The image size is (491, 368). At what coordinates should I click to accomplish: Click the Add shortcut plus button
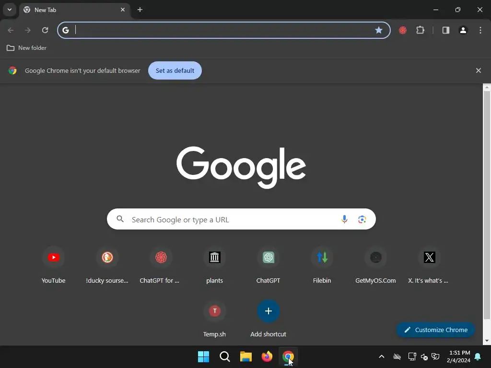pyautogui.click(x=269, y=311)
